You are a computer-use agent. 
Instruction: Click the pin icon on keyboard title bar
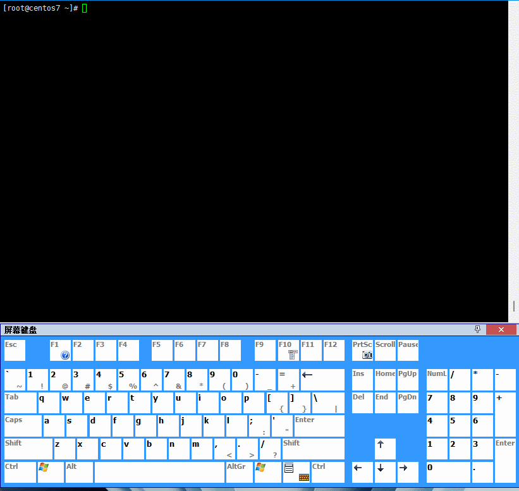[477, 329]
